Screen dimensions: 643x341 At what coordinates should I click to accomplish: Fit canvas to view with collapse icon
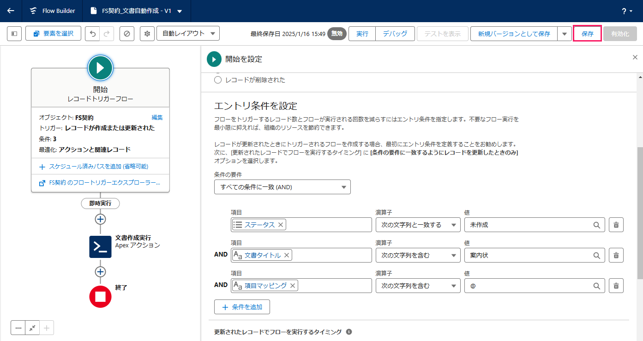32,328
